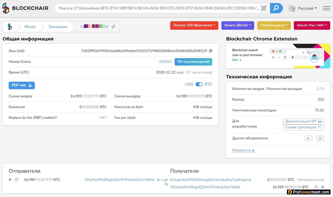Open the hamburger menu
Screen dimensions: 333x197
[x=326, y=8]
